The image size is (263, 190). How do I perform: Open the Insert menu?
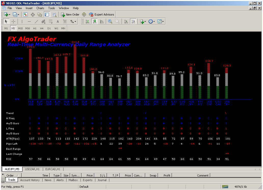pos(29,8)
